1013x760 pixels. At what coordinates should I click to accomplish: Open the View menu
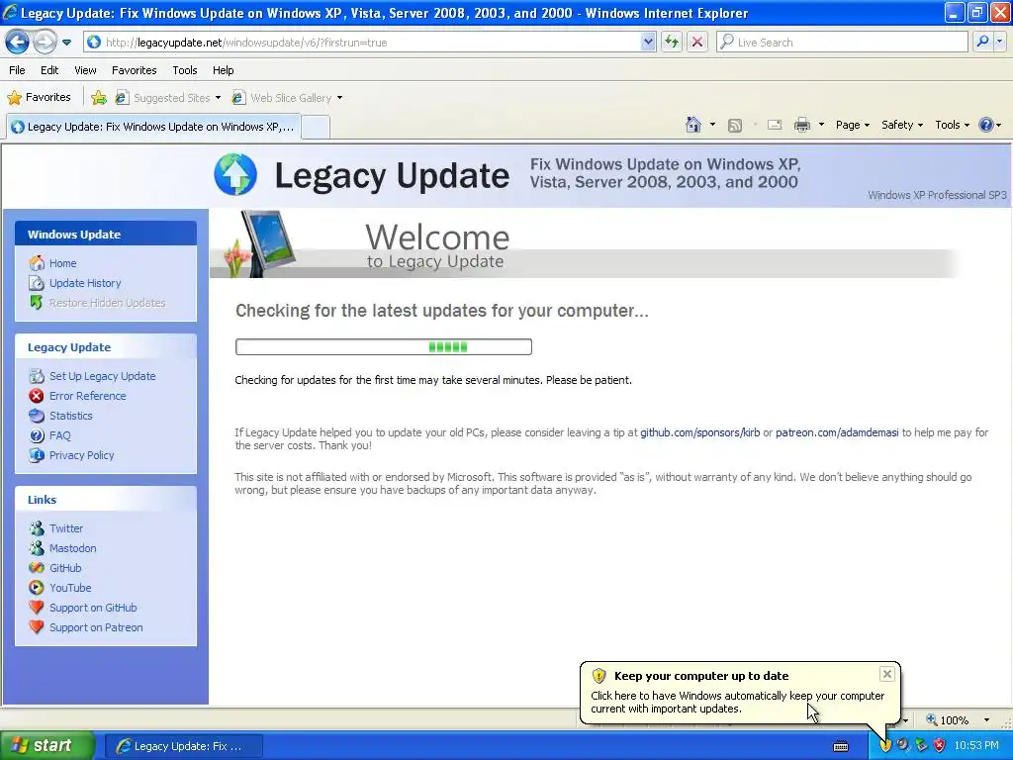tap(85, 70)
